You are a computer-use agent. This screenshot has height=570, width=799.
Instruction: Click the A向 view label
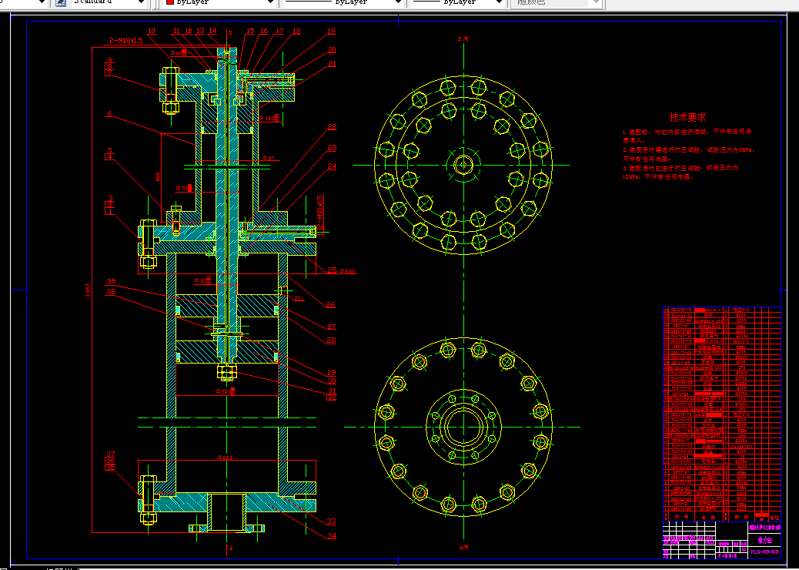[x=463, y=548]
